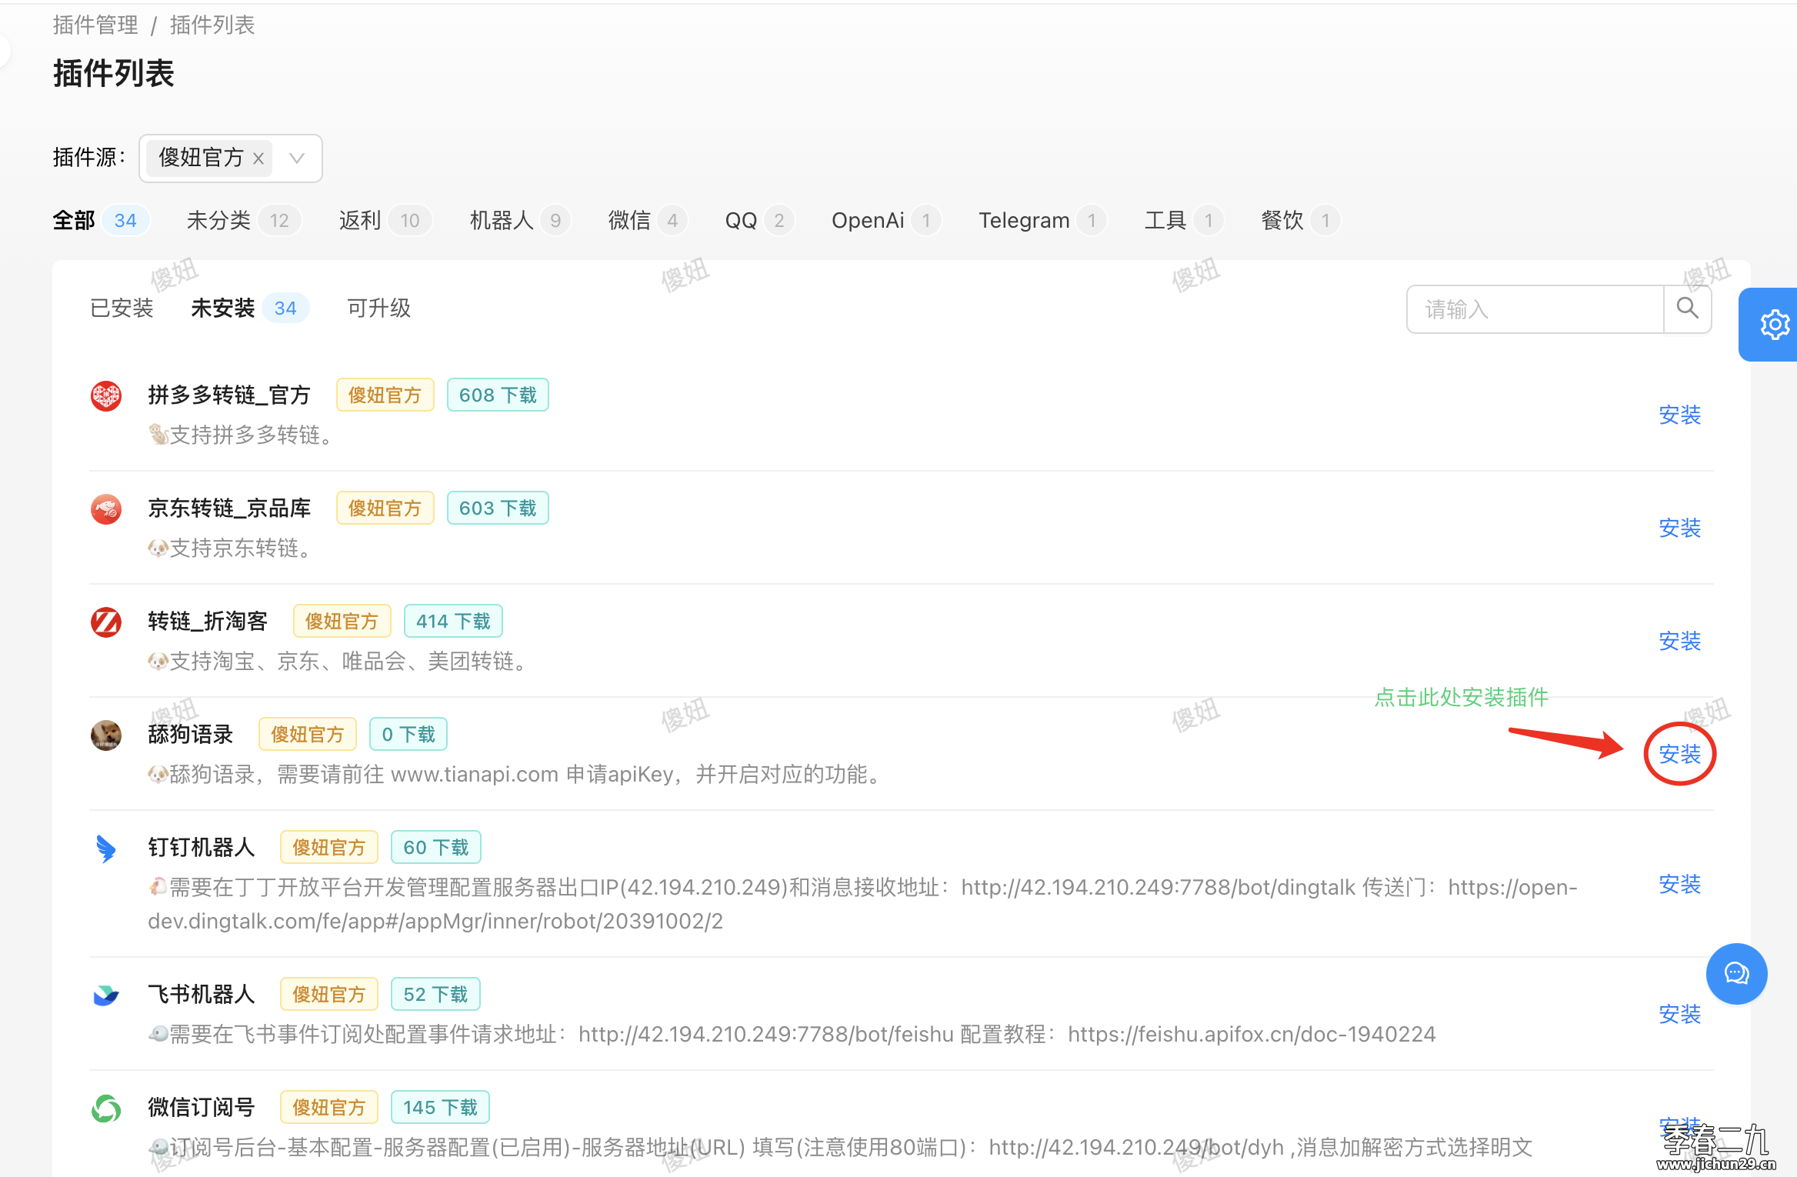Click the Feishu 飞书机器人 icon
1797x1177 pixels.
point(106,995)
